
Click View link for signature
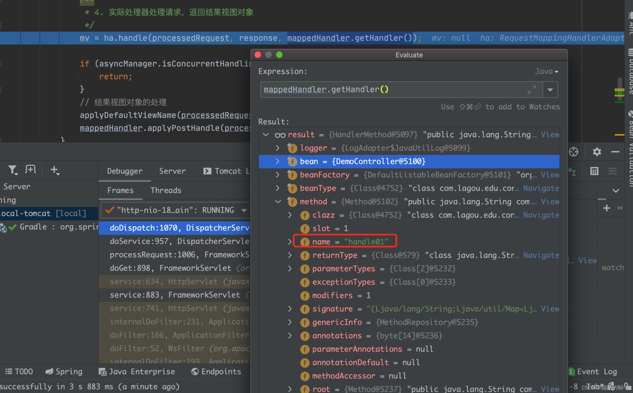(x=550, y=309)
